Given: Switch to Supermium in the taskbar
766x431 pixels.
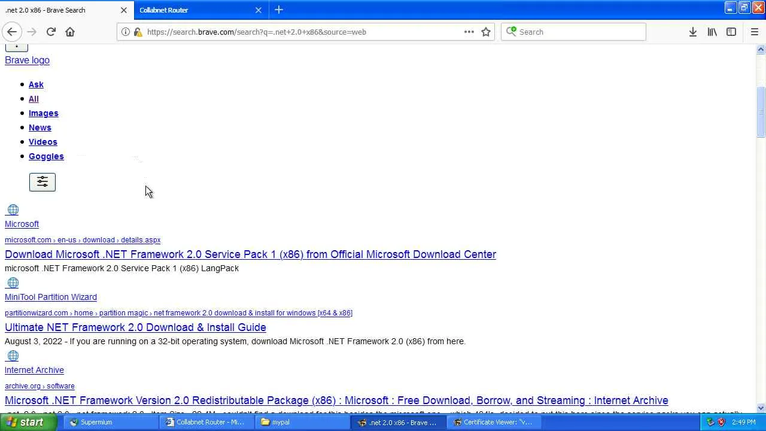Looking at the screenshot, I should (111, 422).
